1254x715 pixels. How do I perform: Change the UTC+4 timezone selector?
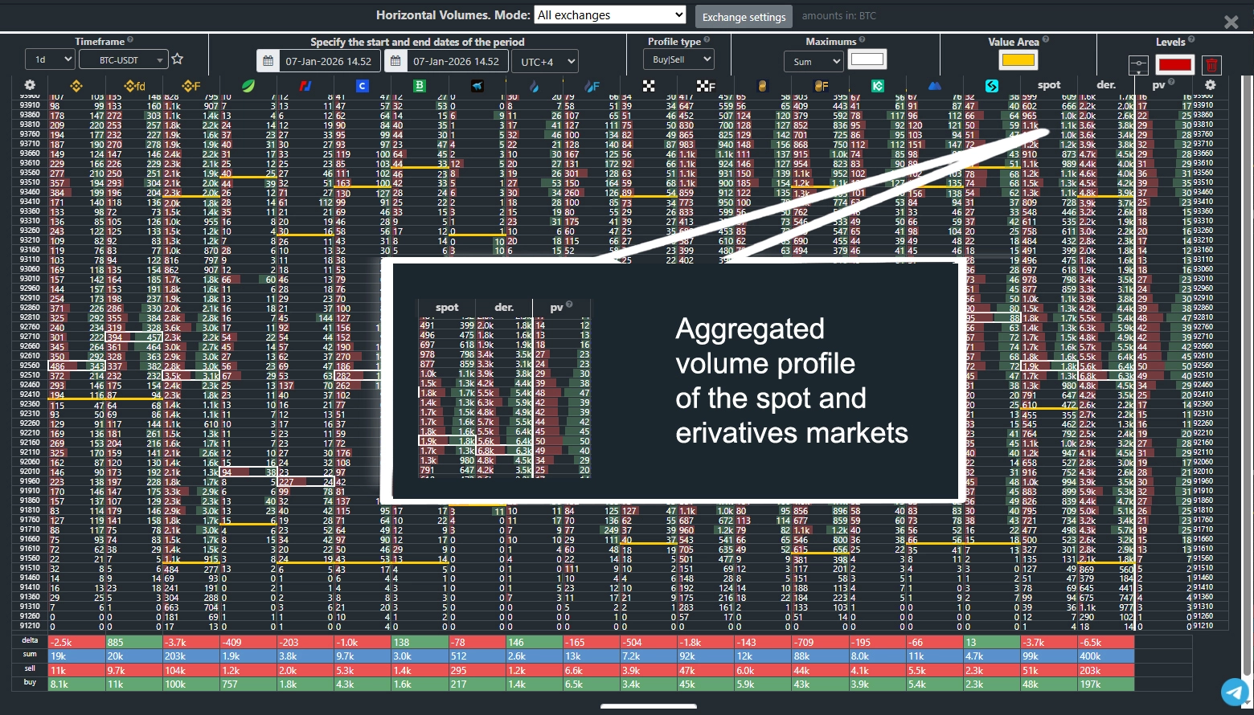(x=547, y=61)
